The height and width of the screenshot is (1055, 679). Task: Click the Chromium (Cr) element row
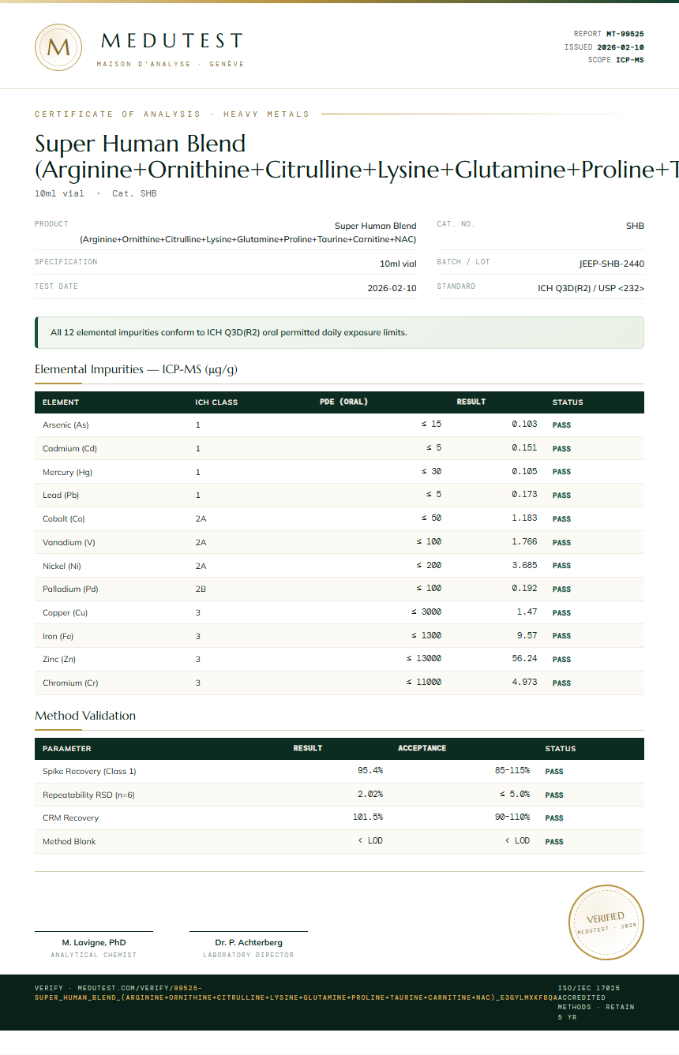coord(339,683)
